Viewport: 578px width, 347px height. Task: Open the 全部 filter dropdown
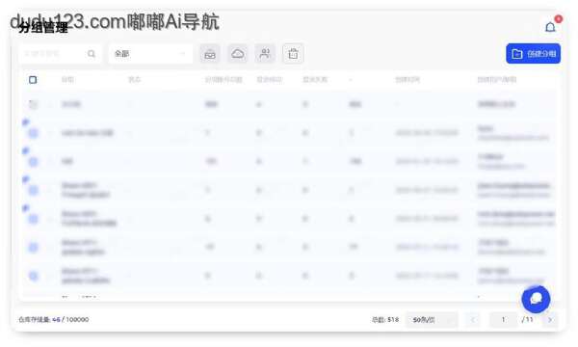point(150,54)
